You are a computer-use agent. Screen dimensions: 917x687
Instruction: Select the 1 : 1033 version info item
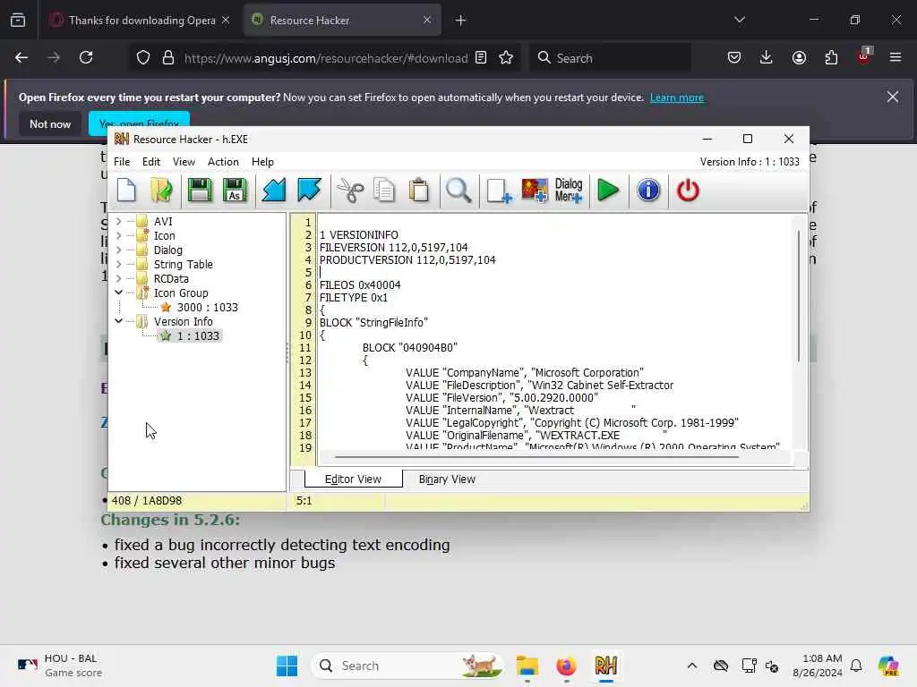coord(198,336)
